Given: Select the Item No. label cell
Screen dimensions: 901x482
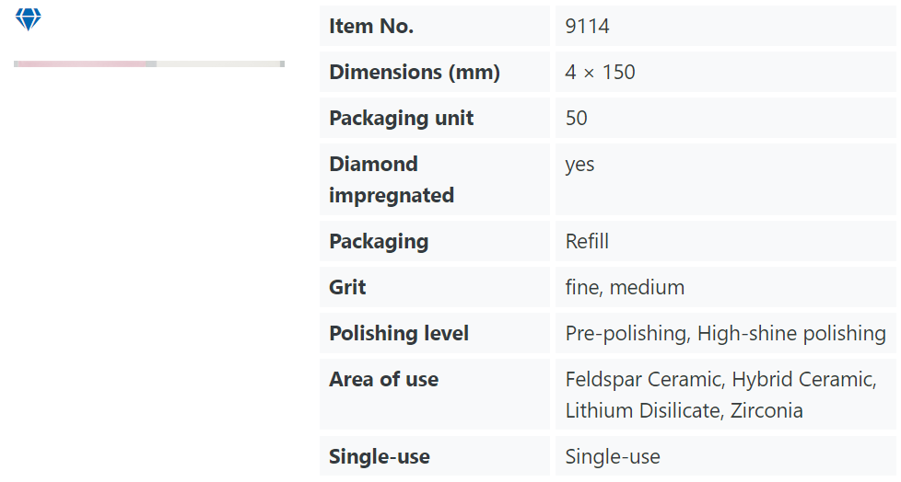Looking at the screenshot, I should tap(435, 26).
